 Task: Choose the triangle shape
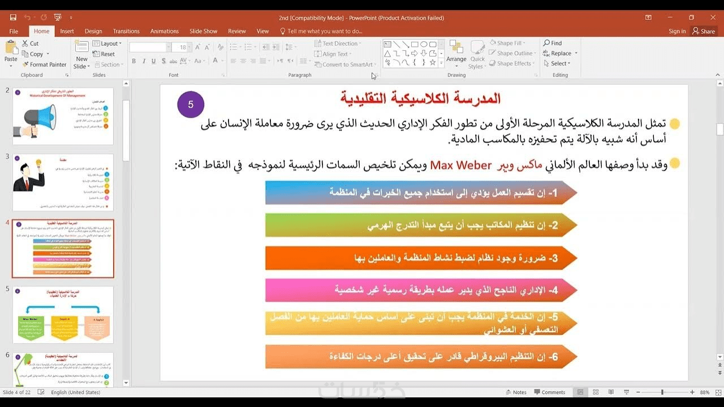tap(387, 54)
